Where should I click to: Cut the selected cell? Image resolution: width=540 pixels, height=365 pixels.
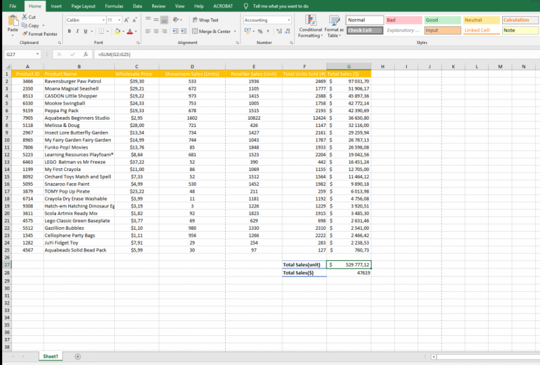point(29,17)
